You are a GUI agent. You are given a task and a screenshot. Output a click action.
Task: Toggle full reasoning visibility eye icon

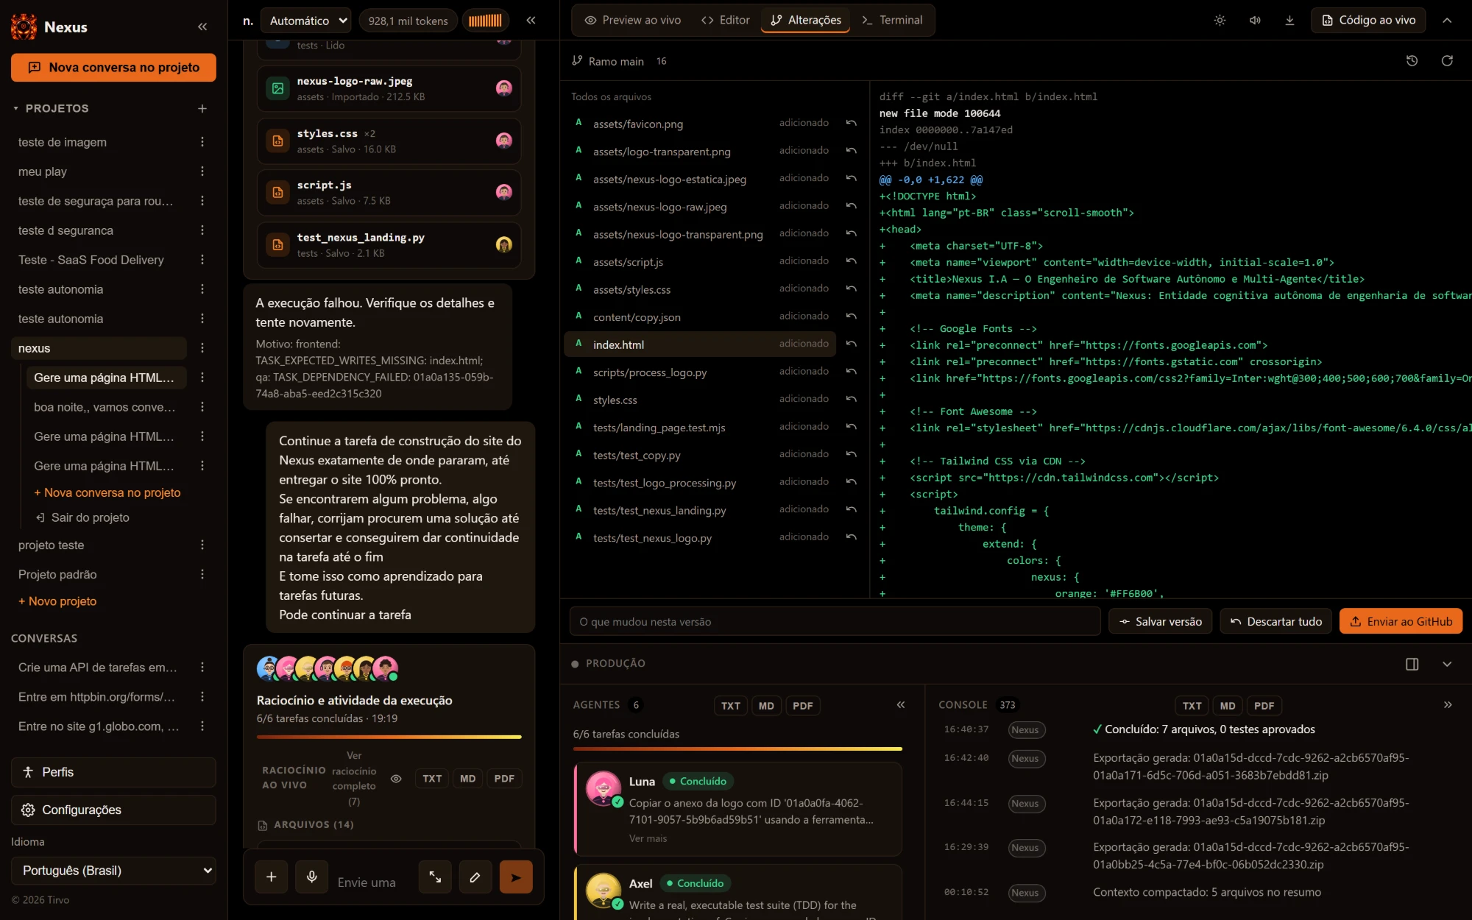(396, 779)
